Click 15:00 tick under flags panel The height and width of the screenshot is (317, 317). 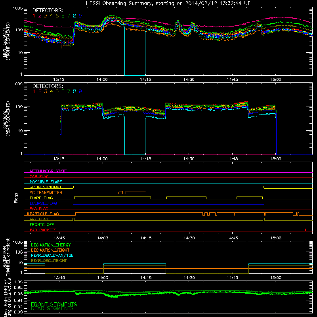coord(276,238)
